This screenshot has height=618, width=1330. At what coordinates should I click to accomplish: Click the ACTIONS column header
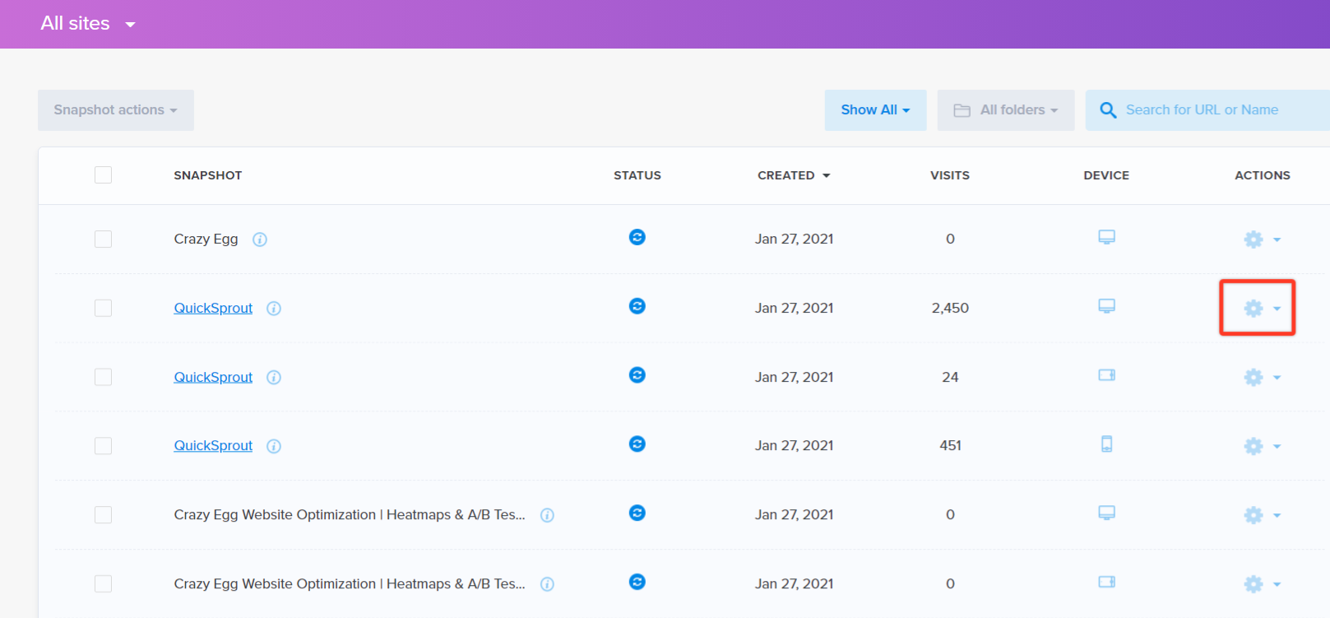[x=1263, y=175]
